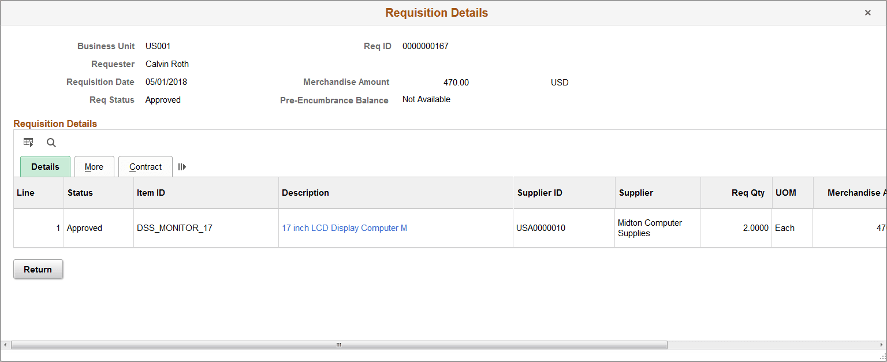
Task: Close the Requisition Details dialog
Action: pyautogui.click(x=868, y=12)
